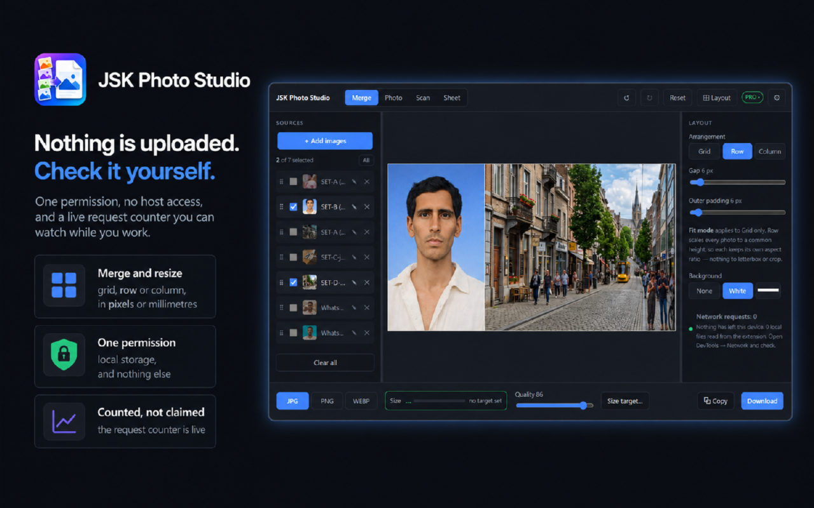Click the Outer padding slider
The image size is (814, 508).
click(x=737, y=213)
